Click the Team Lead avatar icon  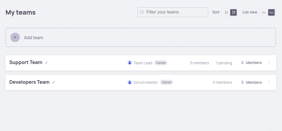coord(130,63)
